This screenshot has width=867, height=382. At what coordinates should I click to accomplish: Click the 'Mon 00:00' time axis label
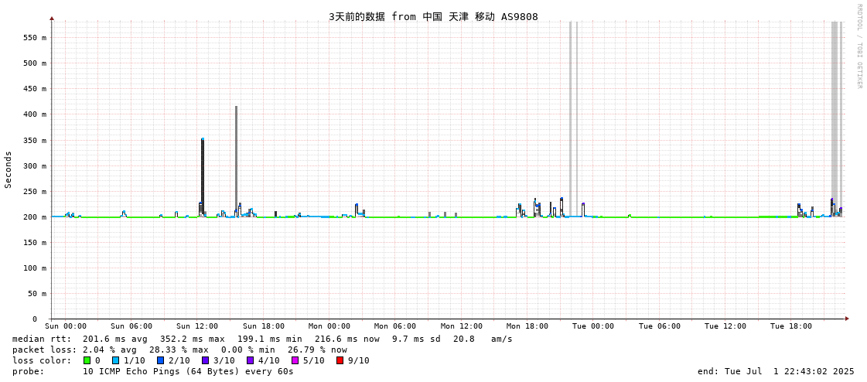click(x=329, y=326)
